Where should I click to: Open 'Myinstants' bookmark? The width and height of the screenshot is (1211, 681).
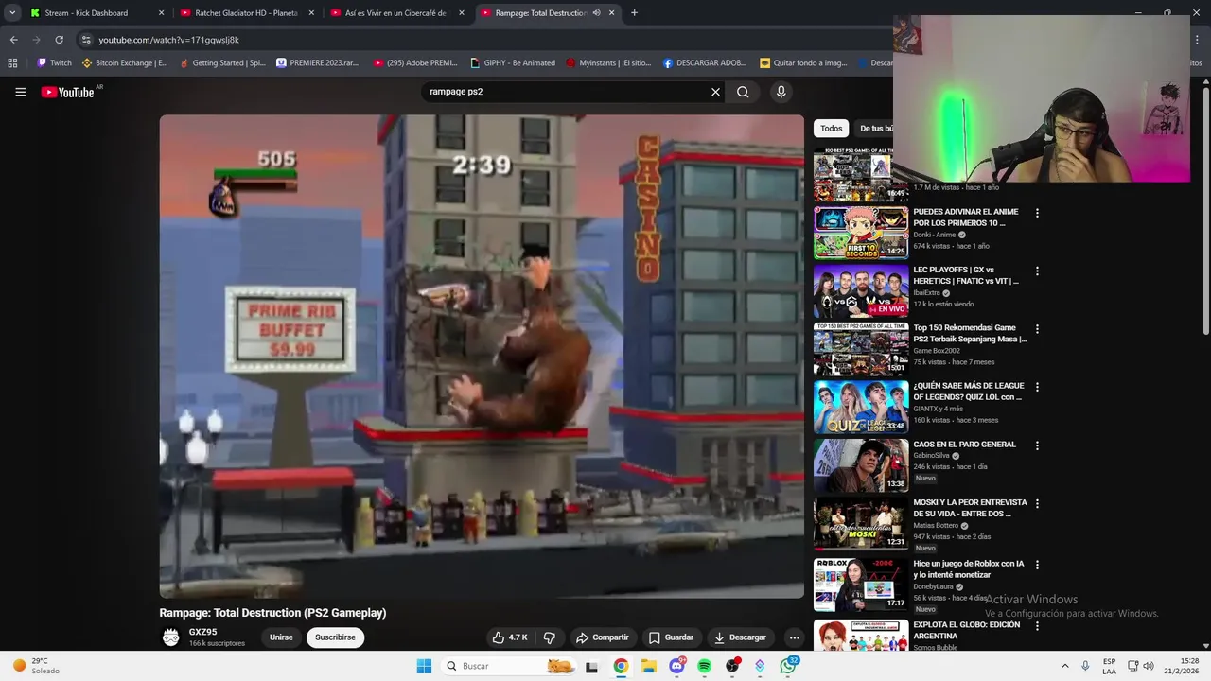pos(608,63)
